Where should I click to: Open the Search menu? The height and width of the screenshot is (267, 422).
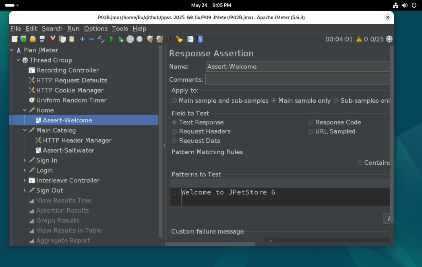[x=52, y=29]
